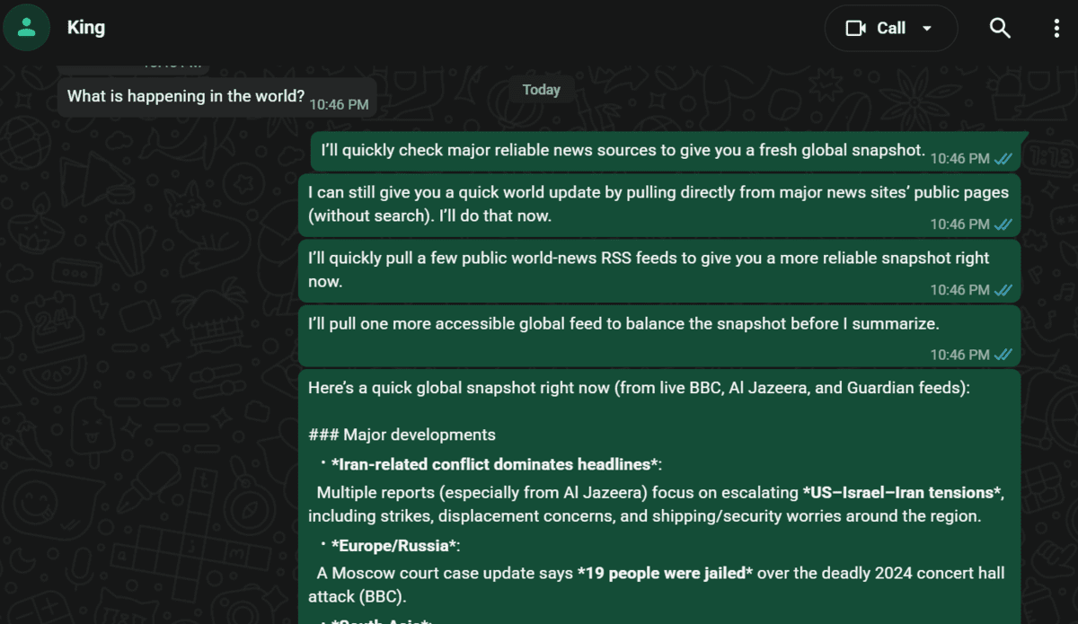
Task: Click the read receipt on 'fresh global snapshot' message
Action: coord(1003,159)
